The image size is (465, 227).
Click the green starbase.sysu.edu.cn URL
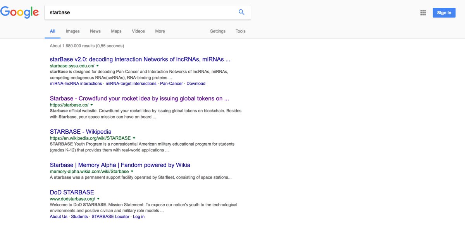pos(72,66)
